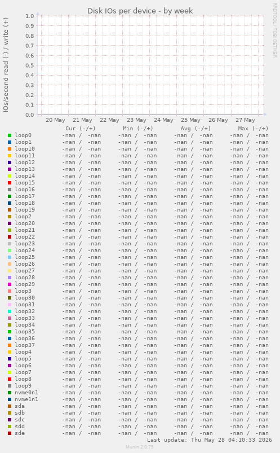This screenshot has height=453, width=280.
Task: Click the IOs/second read/write axis label
Action: tap(6, 65)
